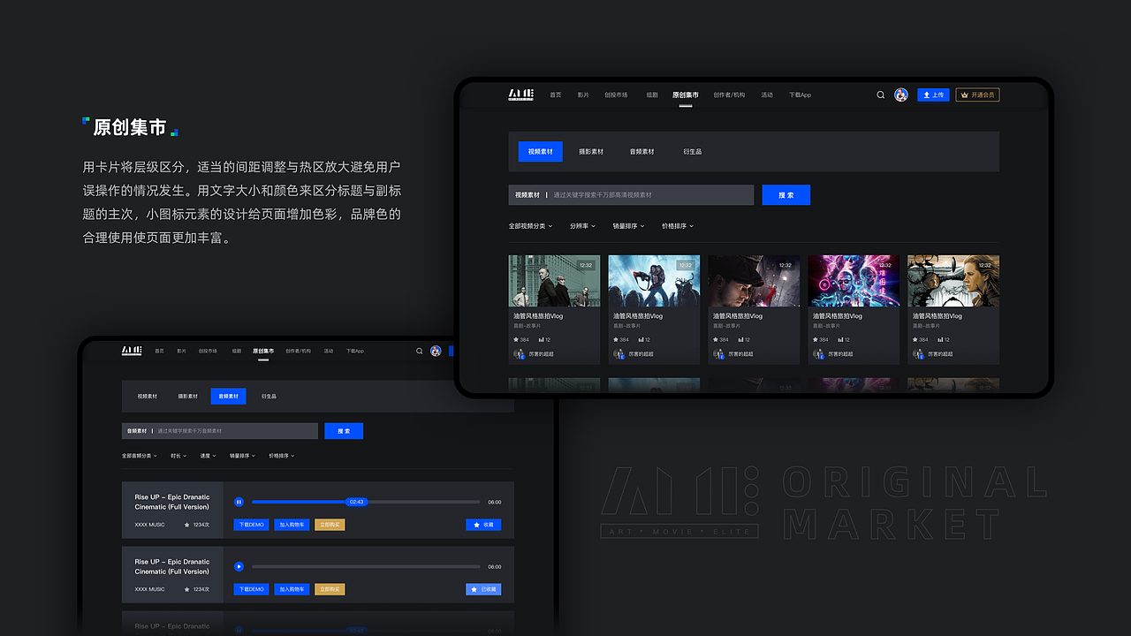Expand the 全部音频分类 dropdown
Screen dimensions: 1131x636
(140, 456)
